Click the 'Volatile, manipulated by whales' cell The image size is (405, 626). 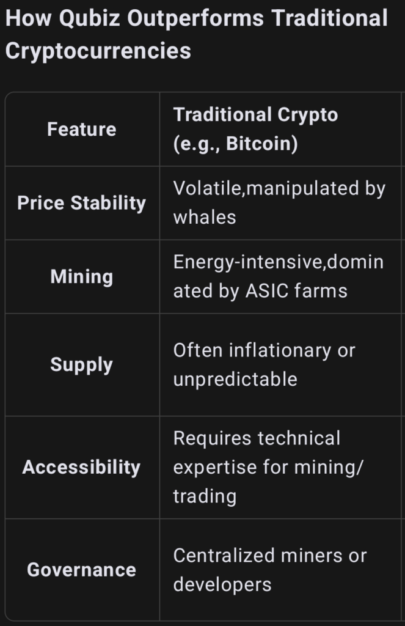coord(279,203)
